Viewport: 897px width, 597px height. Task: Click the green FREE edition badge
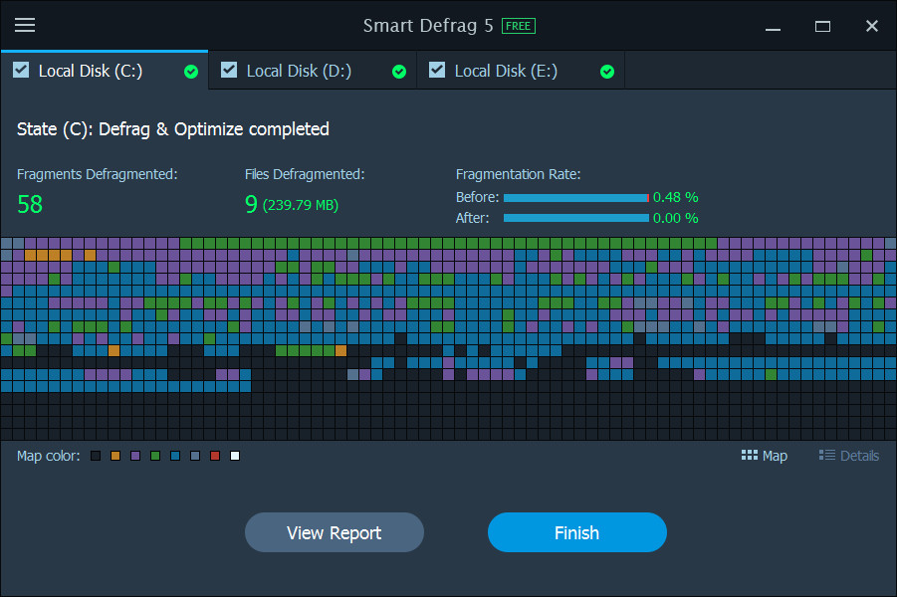coord(519,26)
